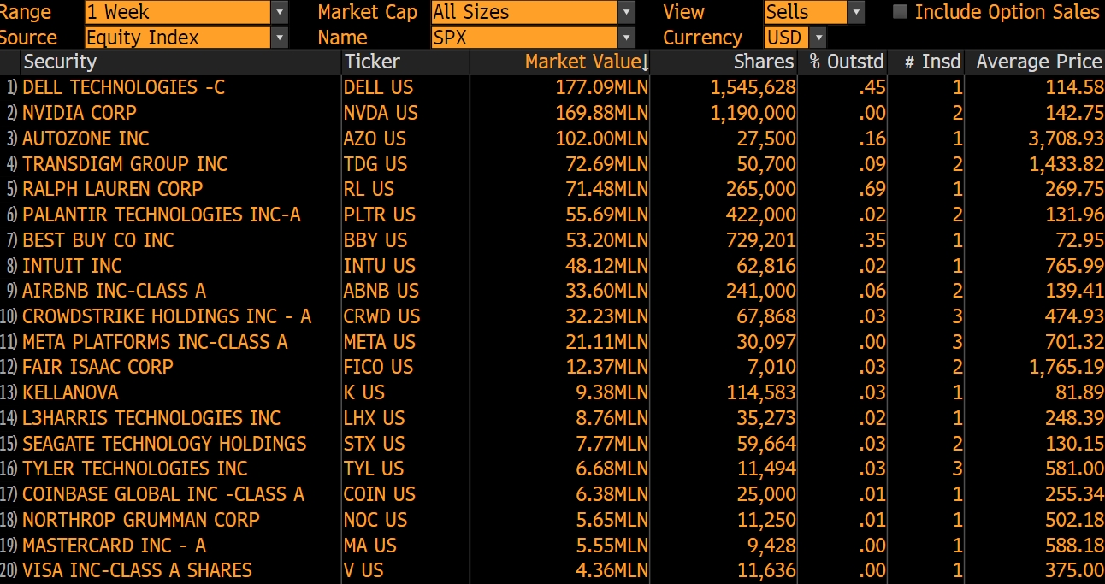The width and height of the screenshot is (1105, 584).
Task: Click average price 588.18
Action: tap(1074, 546)
